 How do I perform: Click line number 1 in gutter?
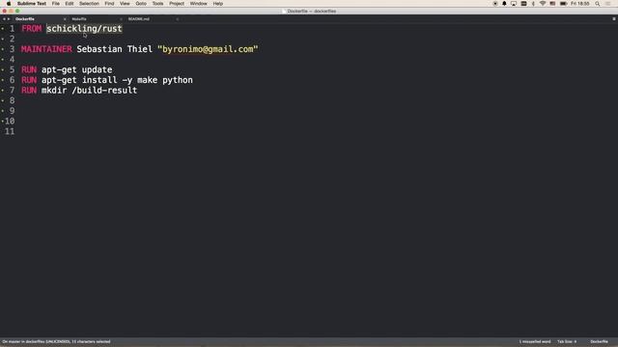[12, 29]
